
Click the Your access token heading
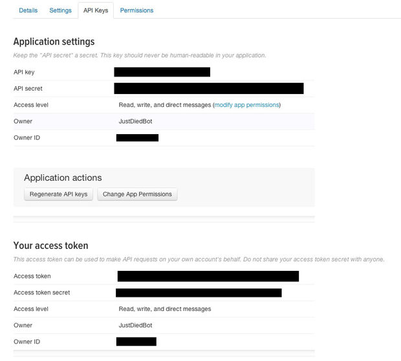point(51,246)
